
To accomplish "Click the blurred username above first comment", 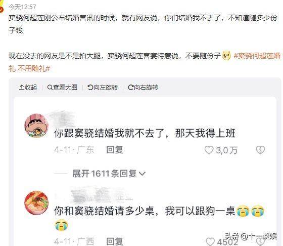I will click(62, 117).
